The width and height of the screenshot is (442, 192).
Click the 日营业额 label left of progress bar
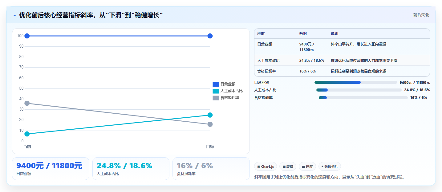(262, 83)
